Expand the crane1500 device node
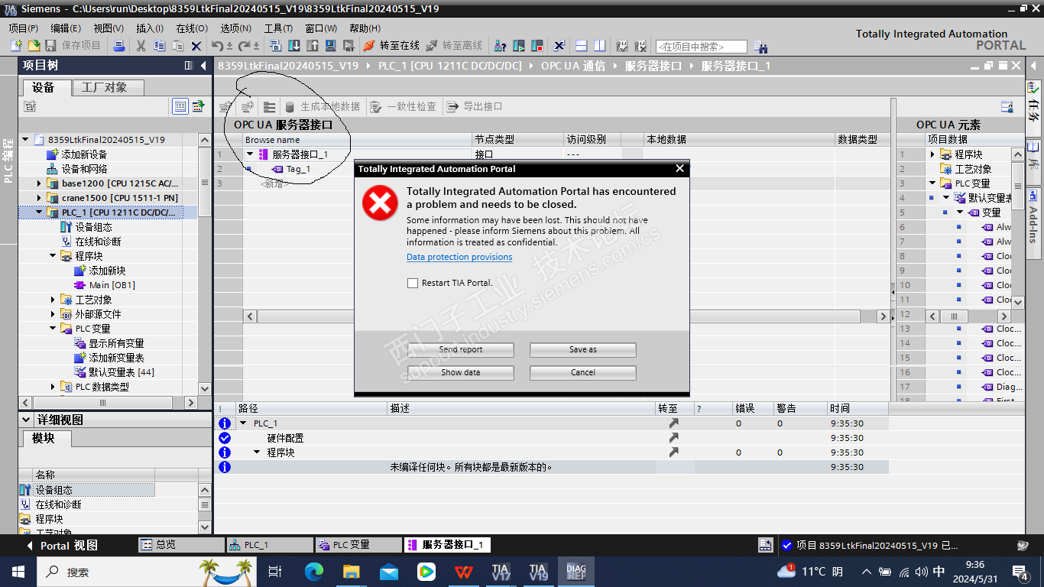Viewport: 1044px width, 587px height. tap(39, 198)
